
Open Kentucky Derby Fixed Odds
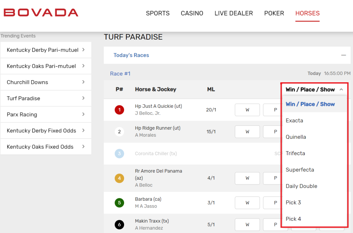pos(46,130)
